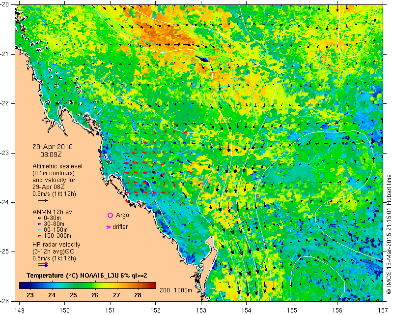Click the black 0-30m arrow symbol
393x315 pixels.
[x=39, y=218]
